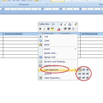The image size is (103, 103).
Task: Open the AutoFit submenu
Action: 58,74
